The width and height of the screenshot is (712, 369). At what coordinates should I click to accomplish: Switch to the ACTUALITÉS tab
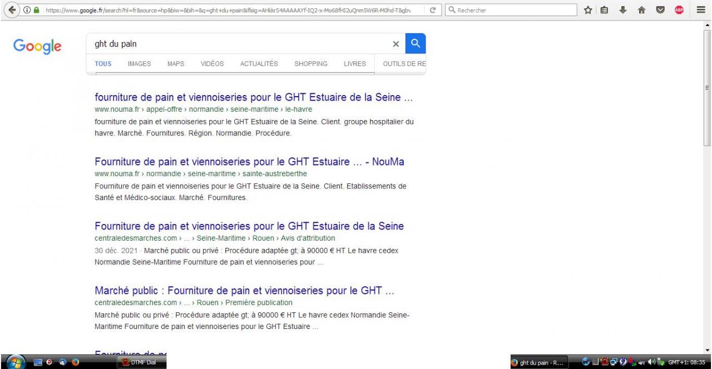259,64
